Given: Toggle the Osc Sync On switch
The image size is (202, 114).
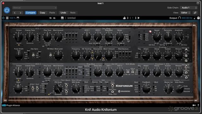Looking at the screenshot, I should point(33,55).
